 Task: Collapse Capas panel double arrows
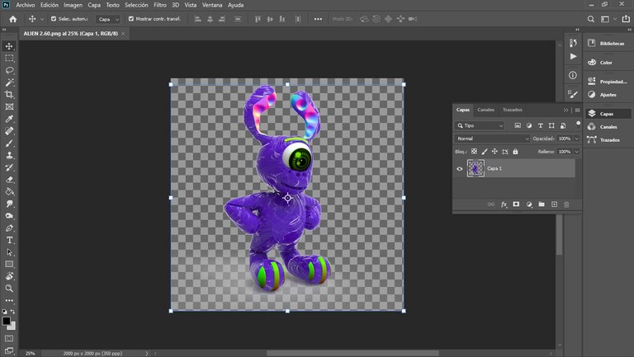pos(565,110)
